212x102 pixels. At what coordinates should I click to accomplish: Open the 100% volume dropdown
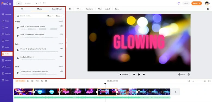(x=78, y=9)
